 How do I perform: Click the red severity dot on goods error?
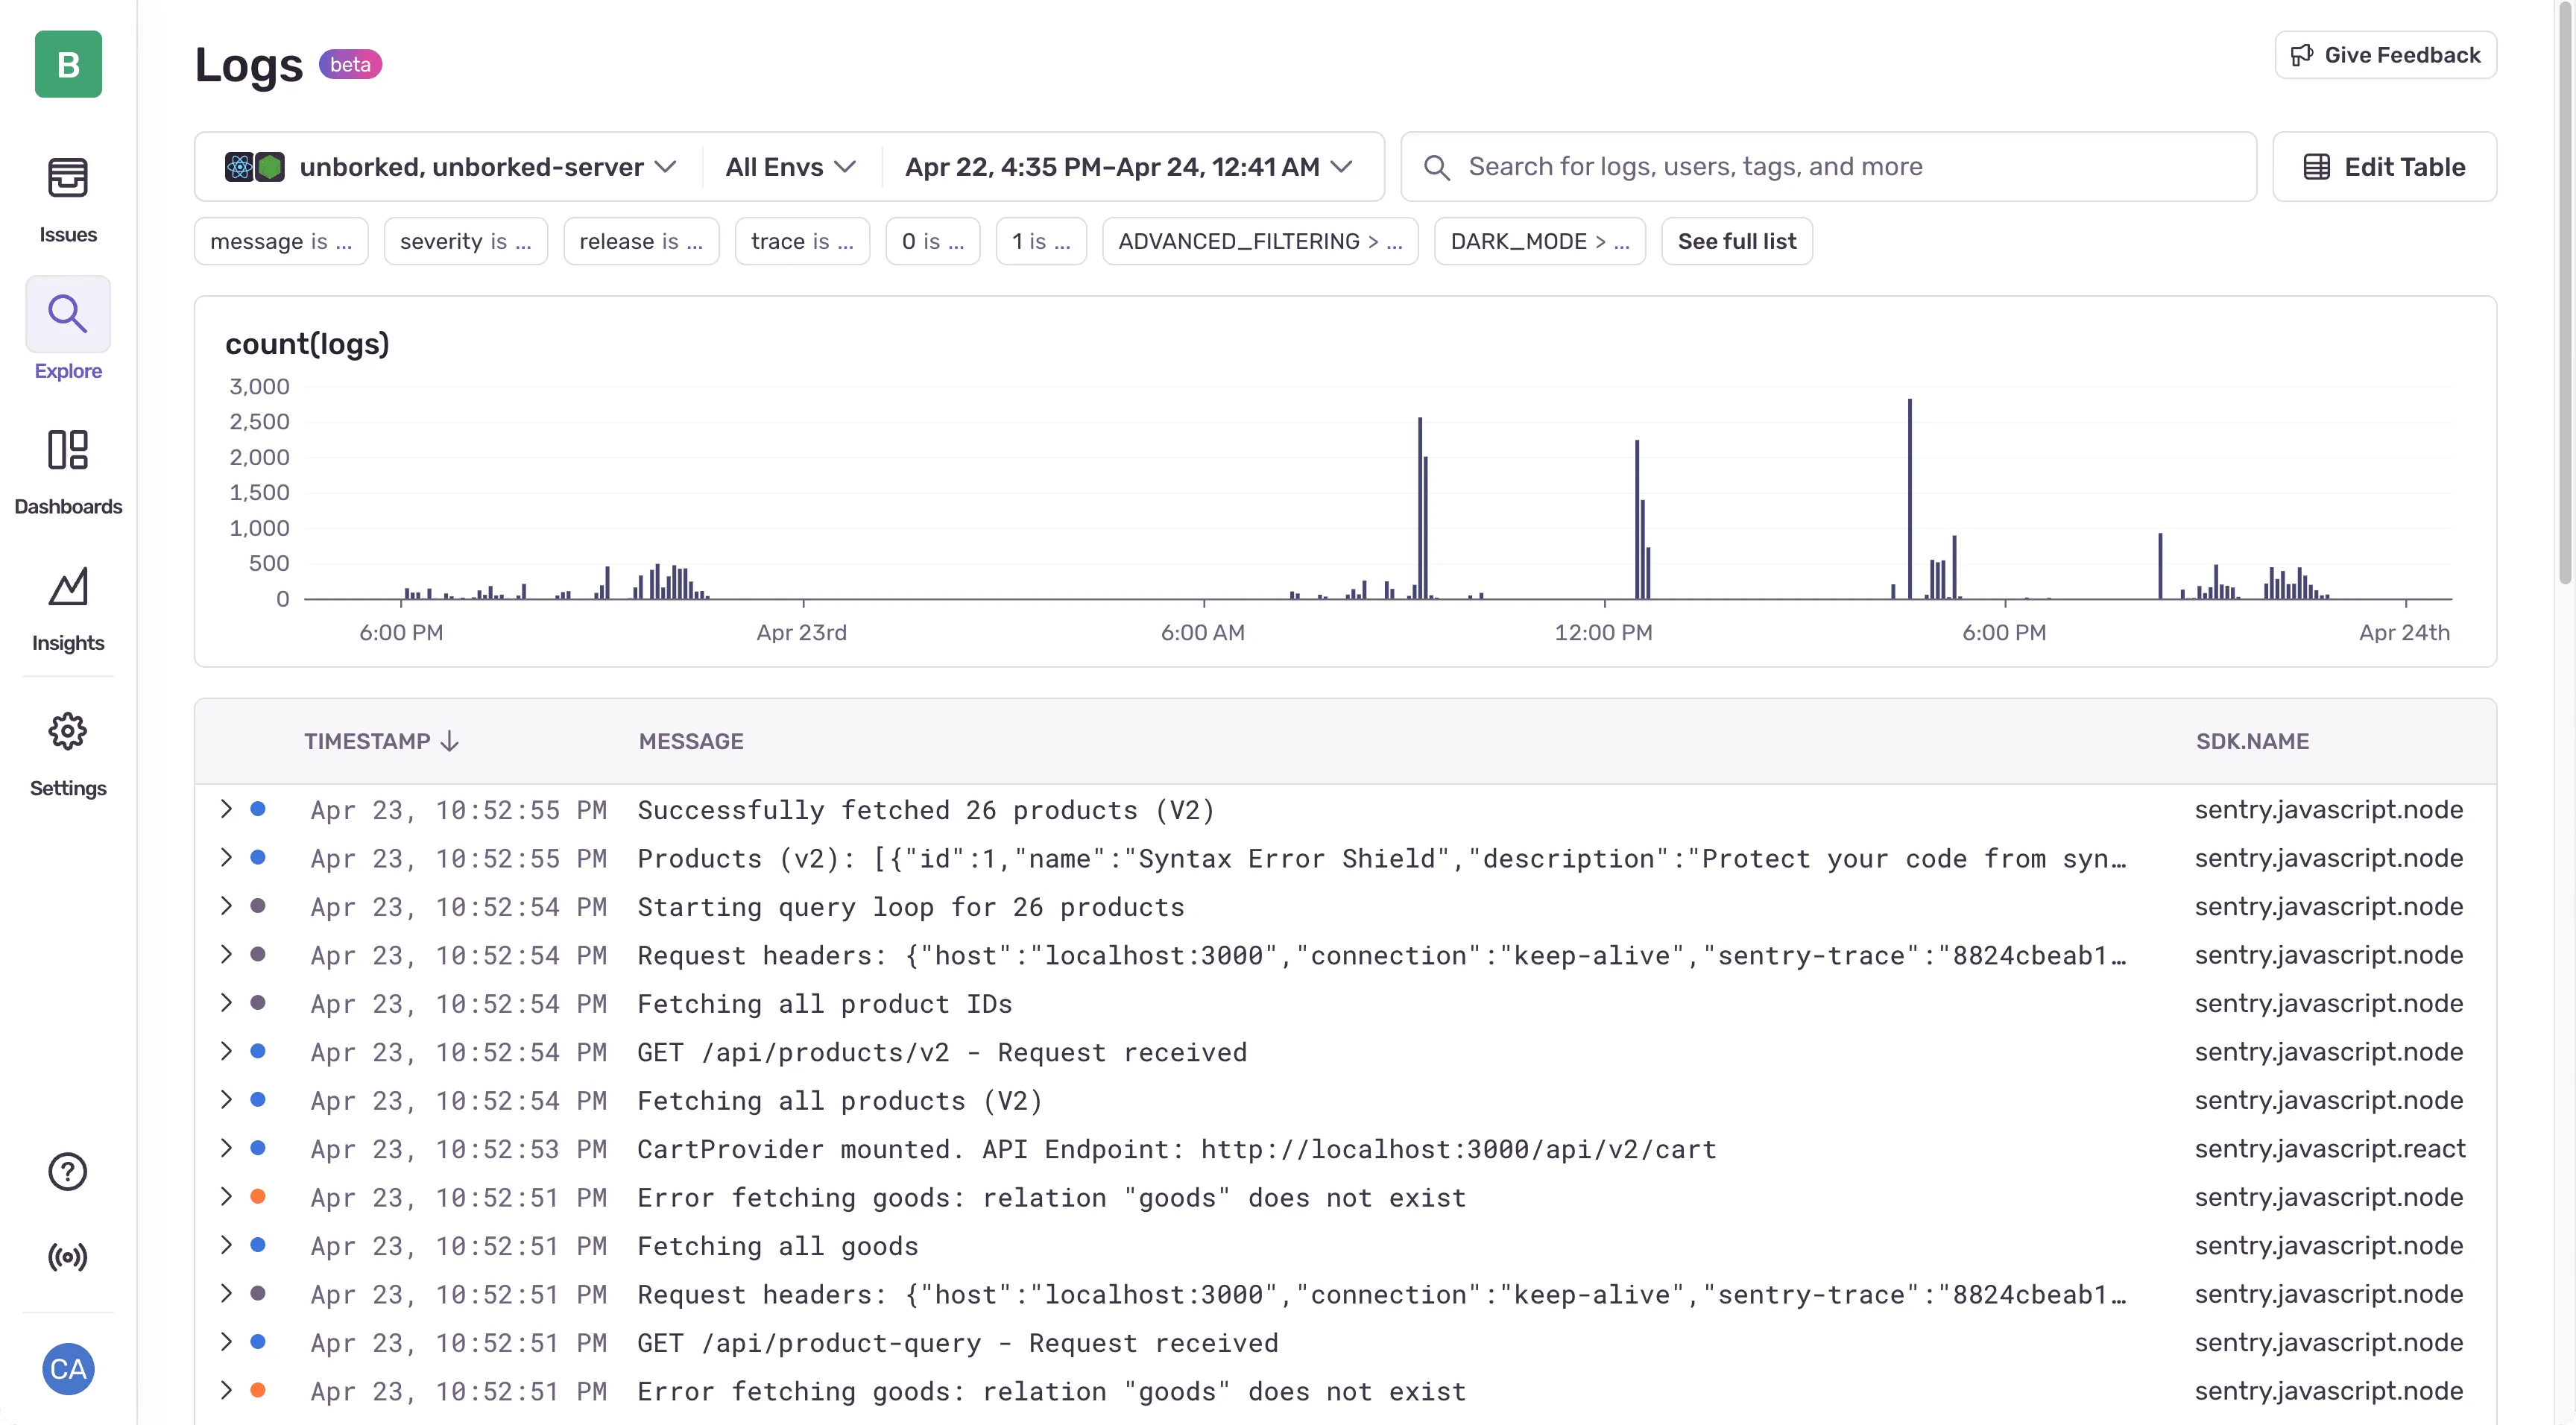(x=259, y=1196)
